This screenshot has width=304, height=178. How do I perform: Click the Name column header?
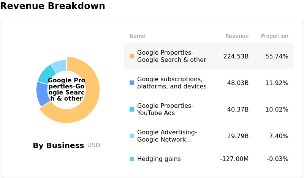click(137, 36)
